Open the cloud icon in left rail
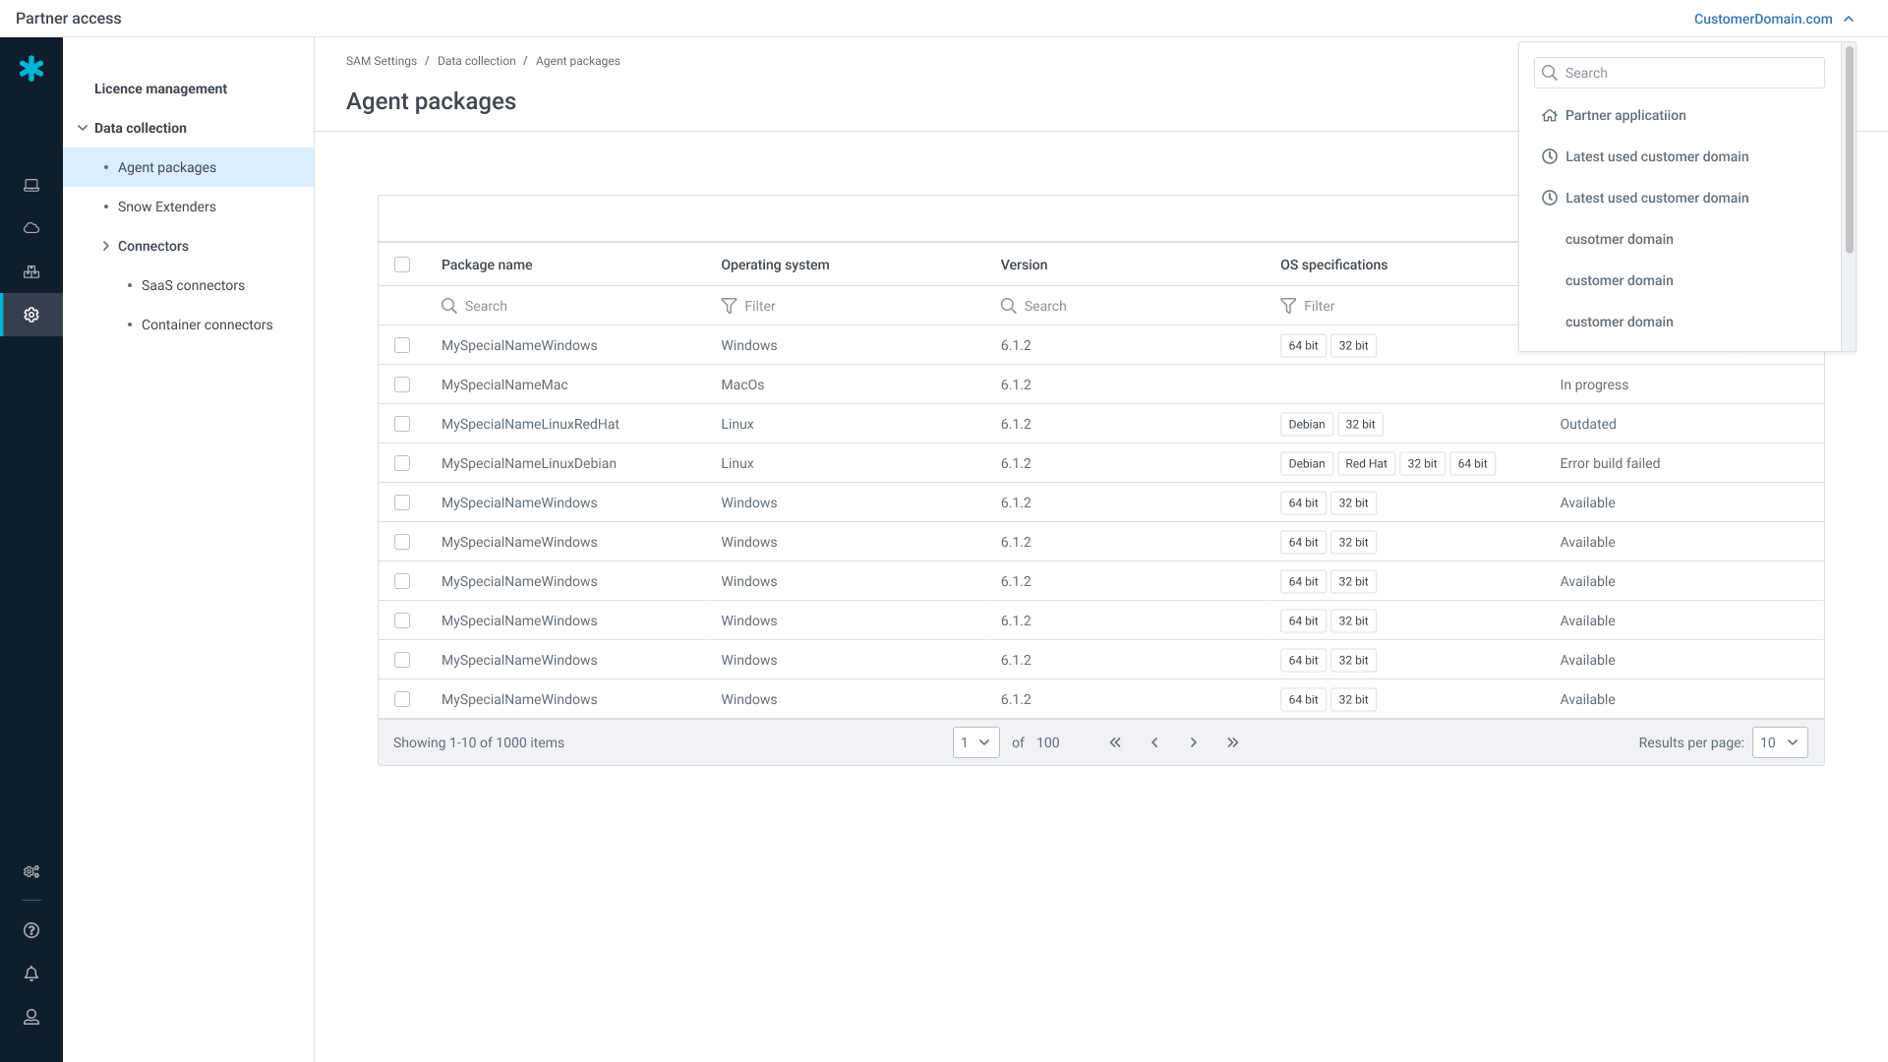 tap(31, 228)
